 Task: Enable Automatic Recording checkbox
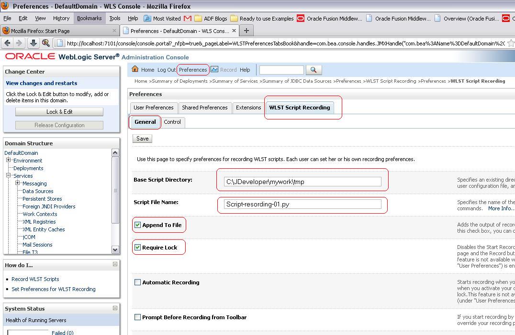pyautogui.click(x=138, y=282)
